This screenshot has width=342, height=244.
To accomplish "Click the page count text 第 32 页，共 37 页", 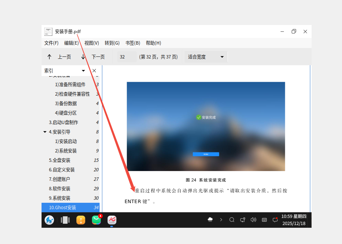I will [x=158, y=57].
